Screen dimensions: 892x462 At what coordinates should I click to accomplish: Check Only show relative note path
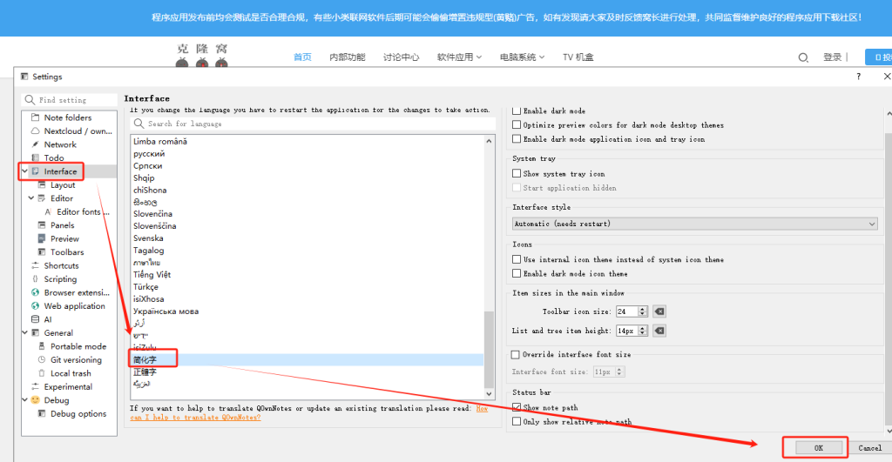(517, 422)
